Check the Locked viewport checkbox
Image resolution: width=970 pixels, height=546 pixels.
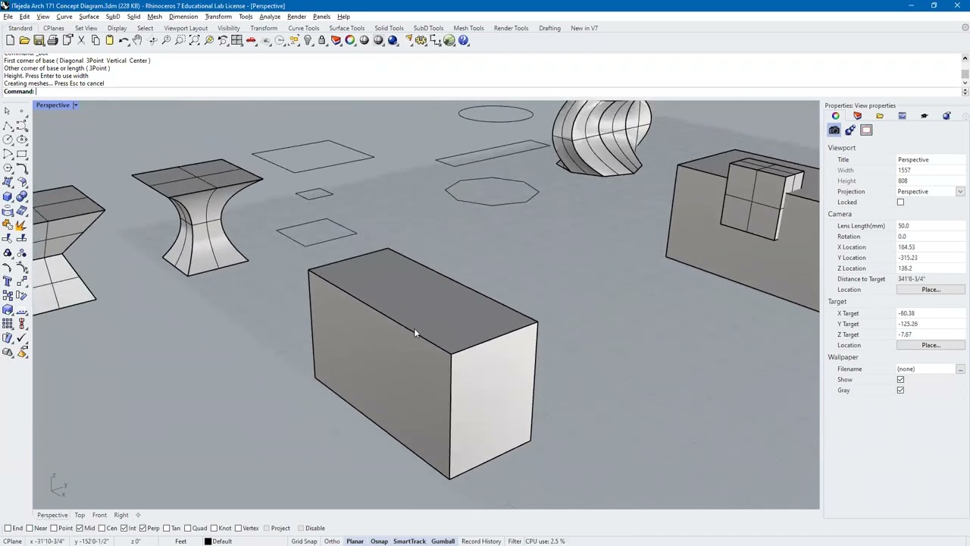pos(900,202)
